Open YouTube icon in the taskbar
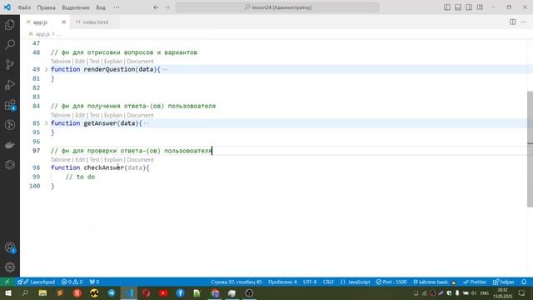Screen dimensions: 533x300 163,293
